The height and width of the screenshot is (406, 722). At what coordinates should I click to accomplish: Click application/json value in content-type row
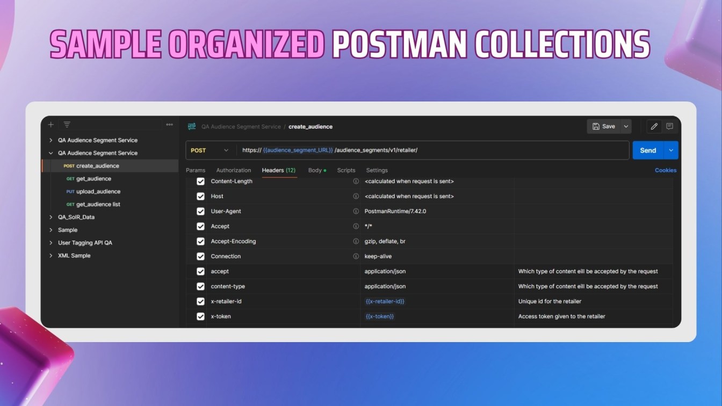pos(385,287)
